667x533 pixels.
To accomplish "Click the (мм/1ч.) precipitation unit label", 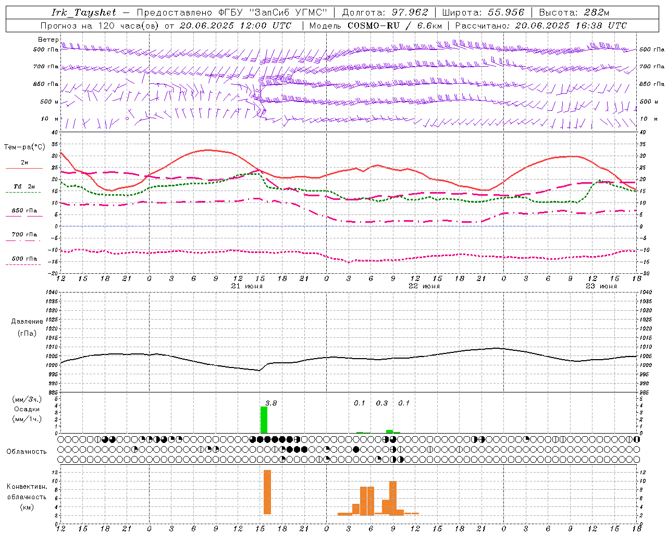I will click(x=27, y=419).
